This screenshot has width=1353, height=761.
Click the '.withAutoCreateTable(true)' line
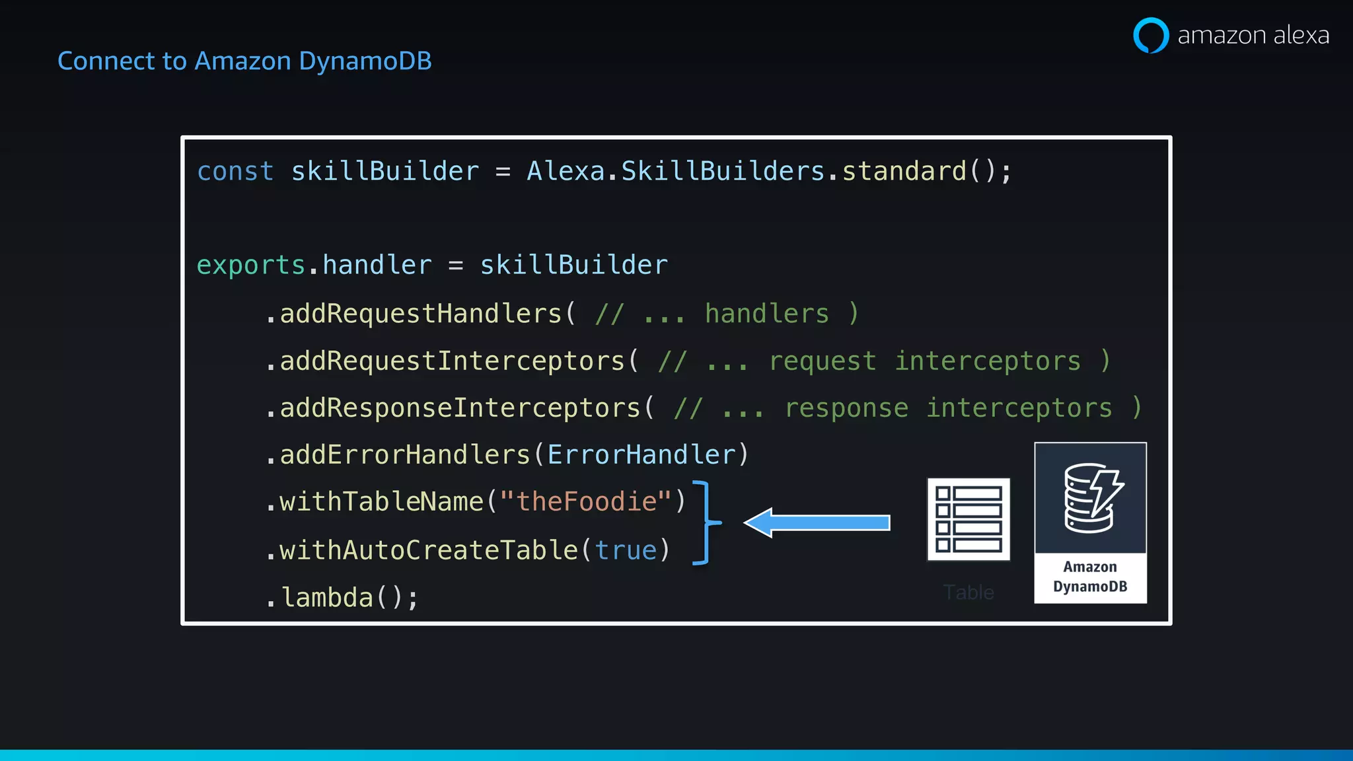[x=468, y=550]
